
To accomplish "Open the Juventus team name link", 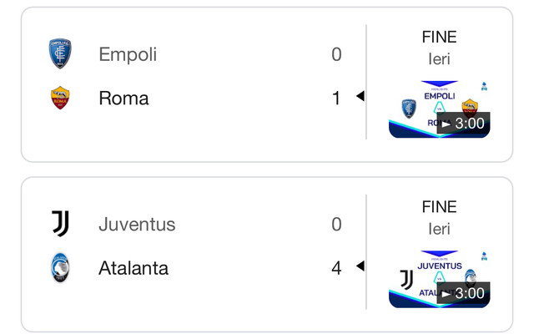I will tap(137, 225).
